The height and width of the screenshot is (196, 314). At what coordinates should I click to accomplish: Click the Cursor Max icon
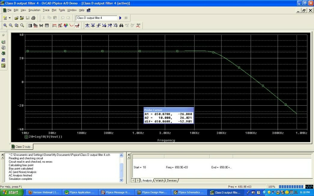coord(110,26)
